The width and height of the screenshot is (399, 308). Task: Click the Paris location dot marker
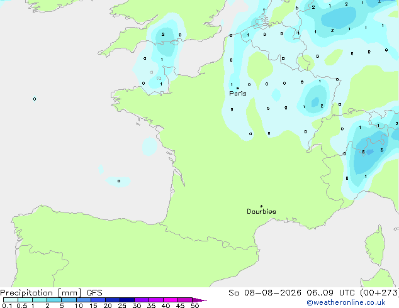coord(238,88)
